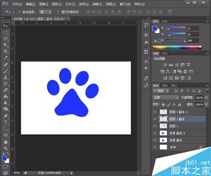This screenshot has height=176, width=211.
Task: Select the Brush tool
Action: coord(5,71)
